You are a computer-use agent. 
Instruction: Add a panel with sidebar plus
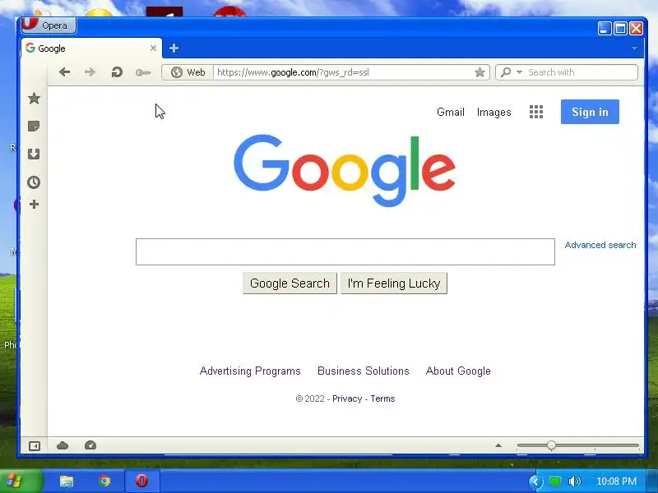[x=34, y=204]
